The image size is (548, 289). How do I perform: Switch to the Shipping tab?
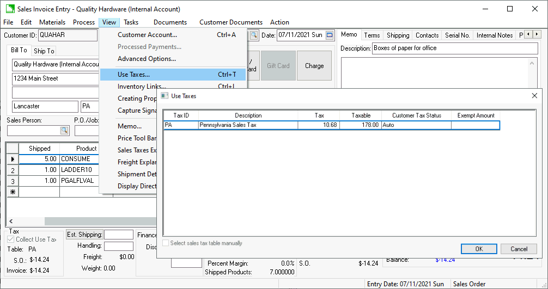point(398,35)
